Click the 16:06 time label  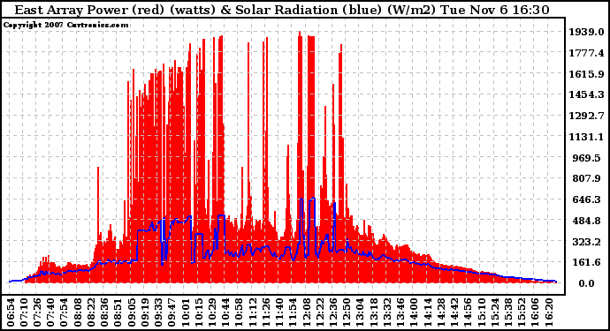click(x=536, y=312)
